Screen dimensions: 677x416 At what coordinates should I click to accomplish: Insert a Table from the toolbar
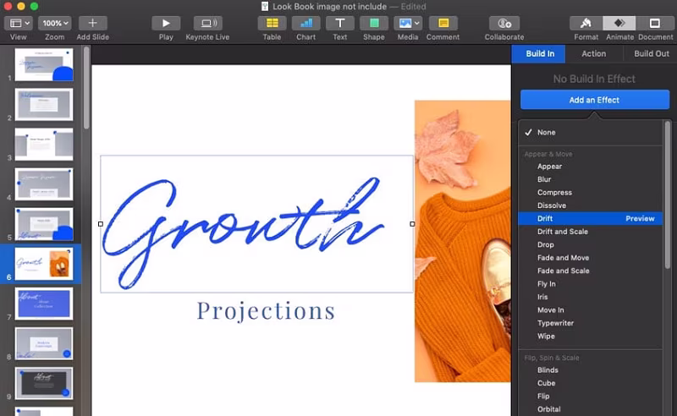(x=272, y=24)
